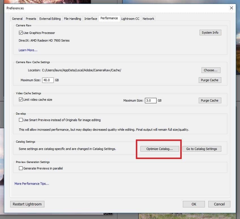Switch to the Lightroom CC tab
240x219 pixels.
tap(130, 19)
